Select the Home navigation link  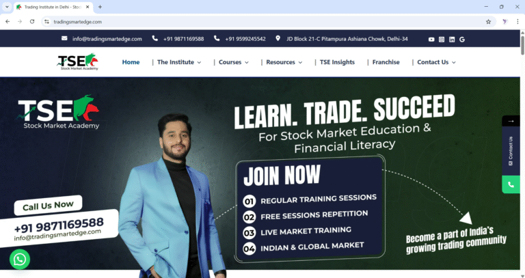click(x=131, y=62)
